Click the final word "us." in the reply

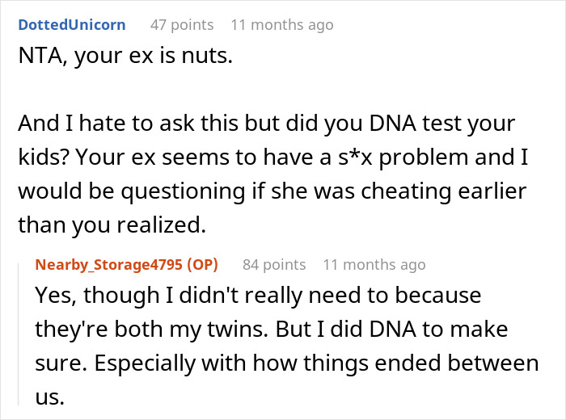tap(48, 395)
